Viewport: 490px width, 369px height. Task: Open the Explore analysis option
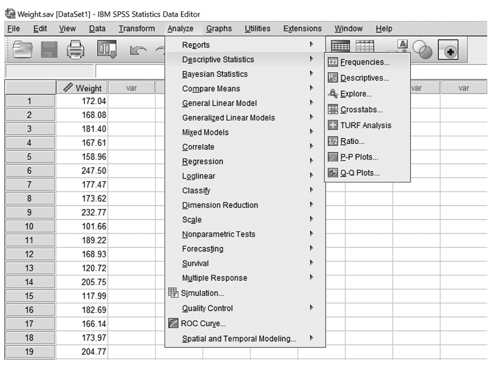click(x=356, y=94)
